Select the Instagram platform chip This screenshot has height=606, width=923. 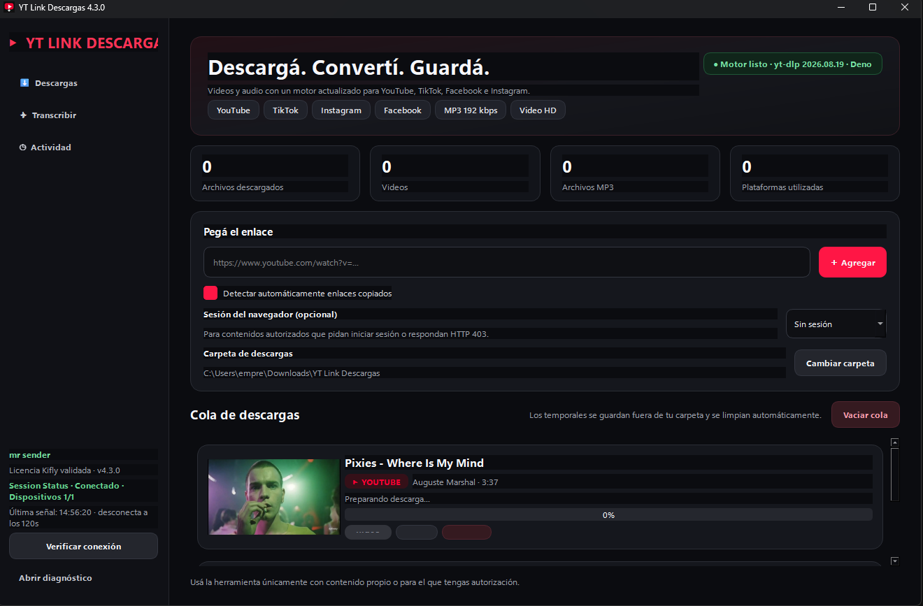point(341,110)
